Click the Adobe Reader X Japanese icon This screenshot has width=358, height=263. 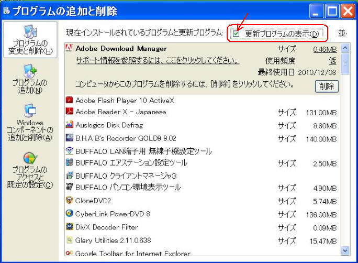tap(69, 112)
